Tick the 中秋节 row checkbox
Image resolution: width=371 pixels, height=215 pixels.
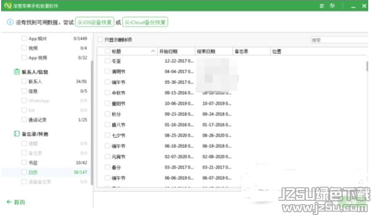pyautogui.click(x=107, y=93)
